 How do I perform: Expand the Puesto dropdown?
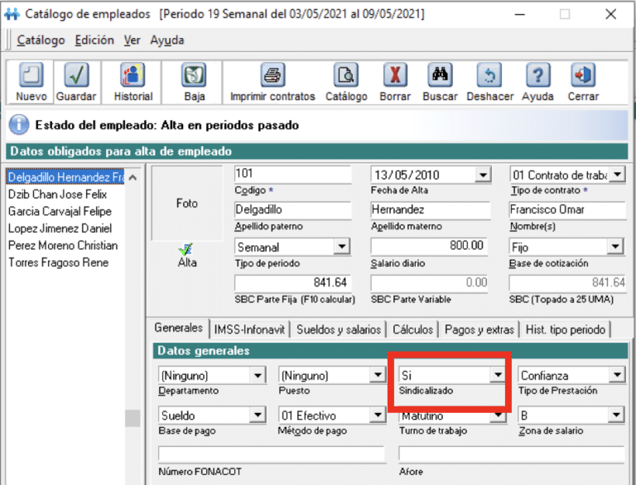pyautogui.click(x=378, y=375)
